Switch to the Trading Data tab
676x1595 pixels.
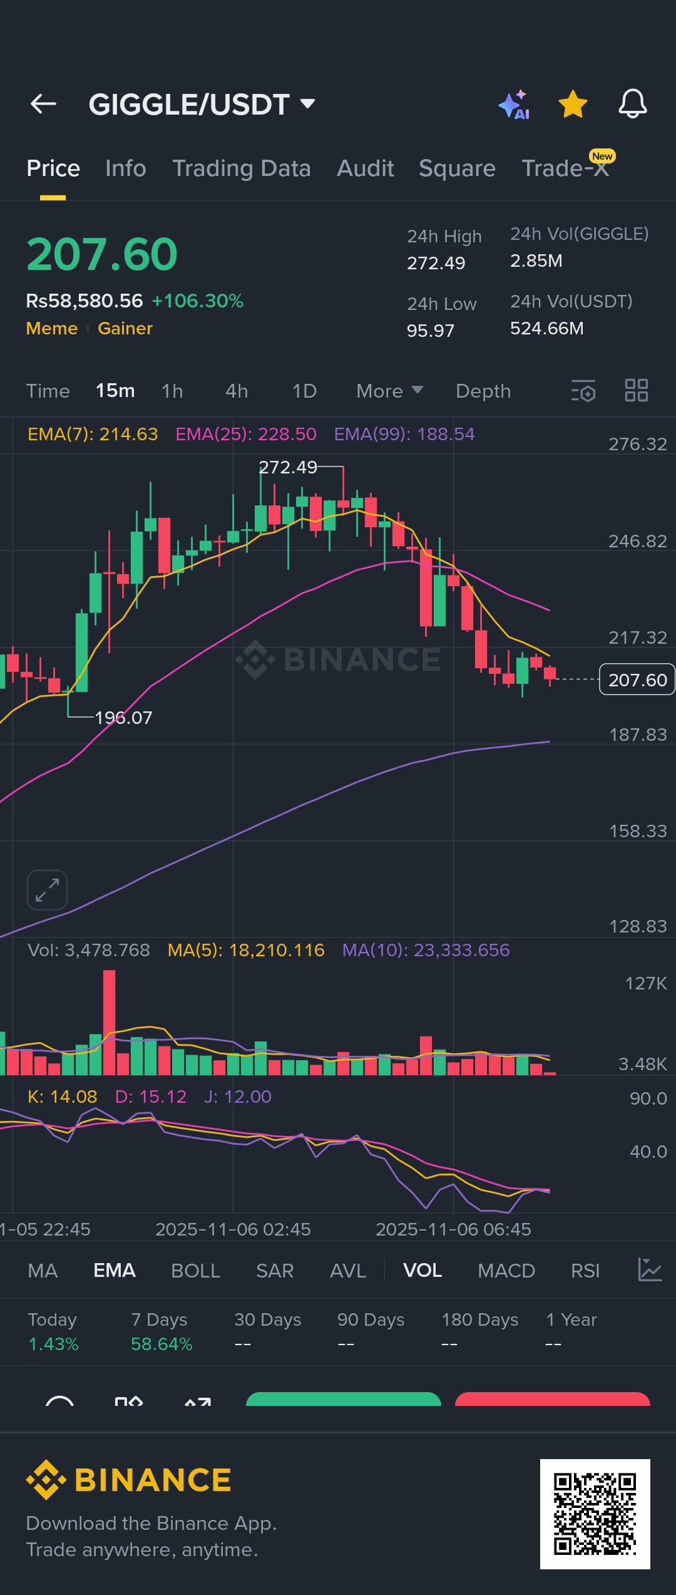(242, 168)
